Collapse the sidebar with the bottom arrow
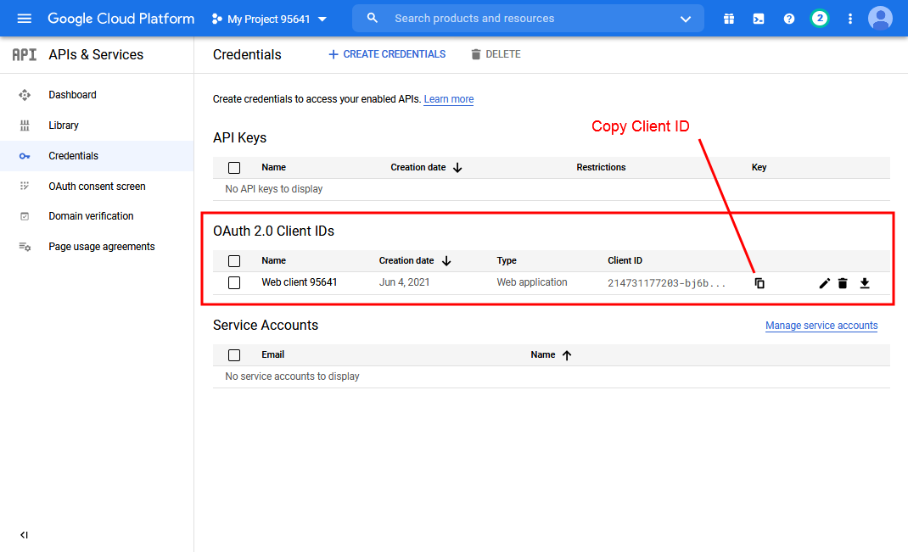 [24, 535]
